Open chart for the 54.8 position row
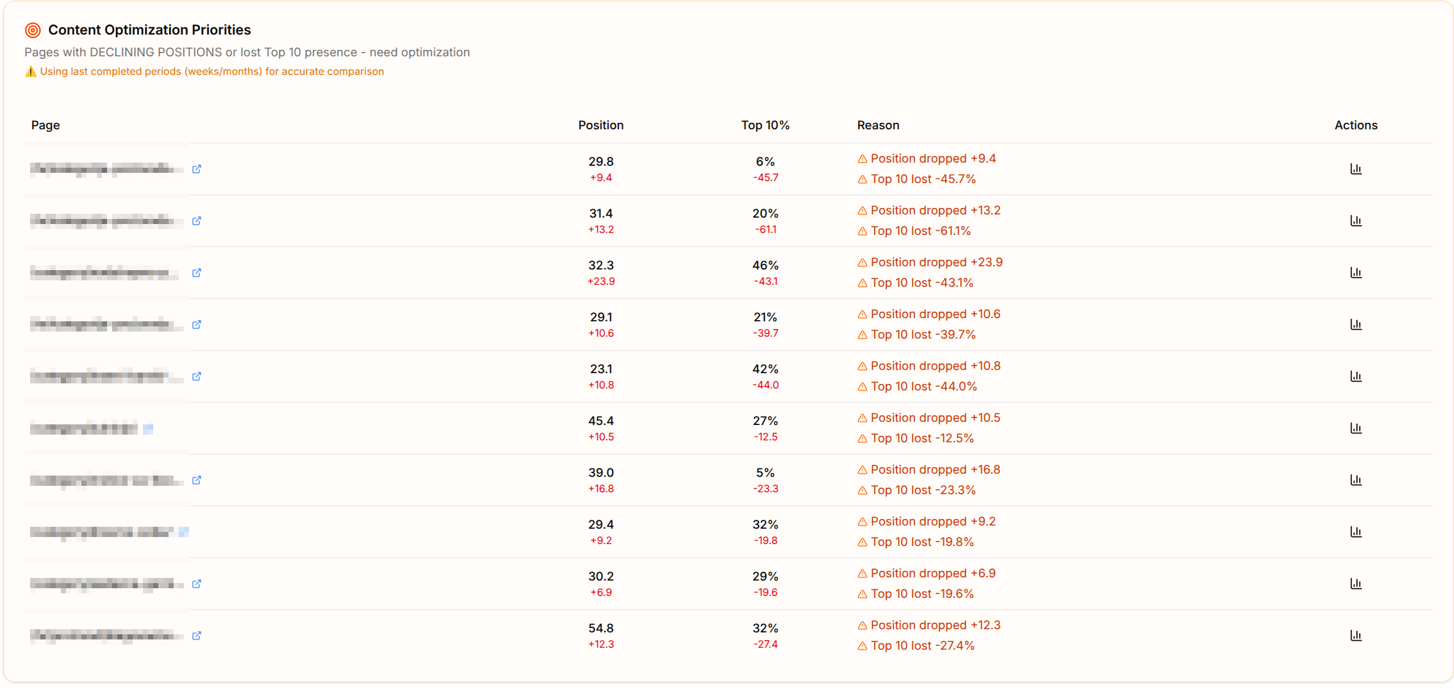This screenshot has height=690, width=1454. [x=1355, y=636]
